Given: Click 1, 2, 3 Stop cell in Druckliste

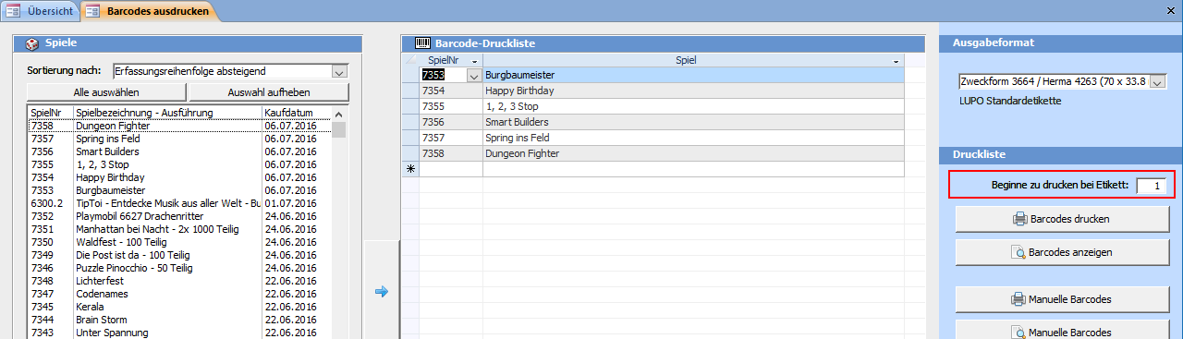Looking at the screenshot, I should coord(693,107).
